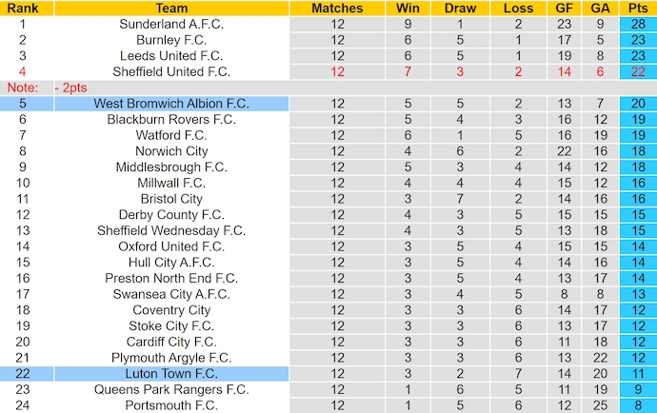Select the highlighted Luton Town F.C. row

pyautogui.click(x=171, y=374)
